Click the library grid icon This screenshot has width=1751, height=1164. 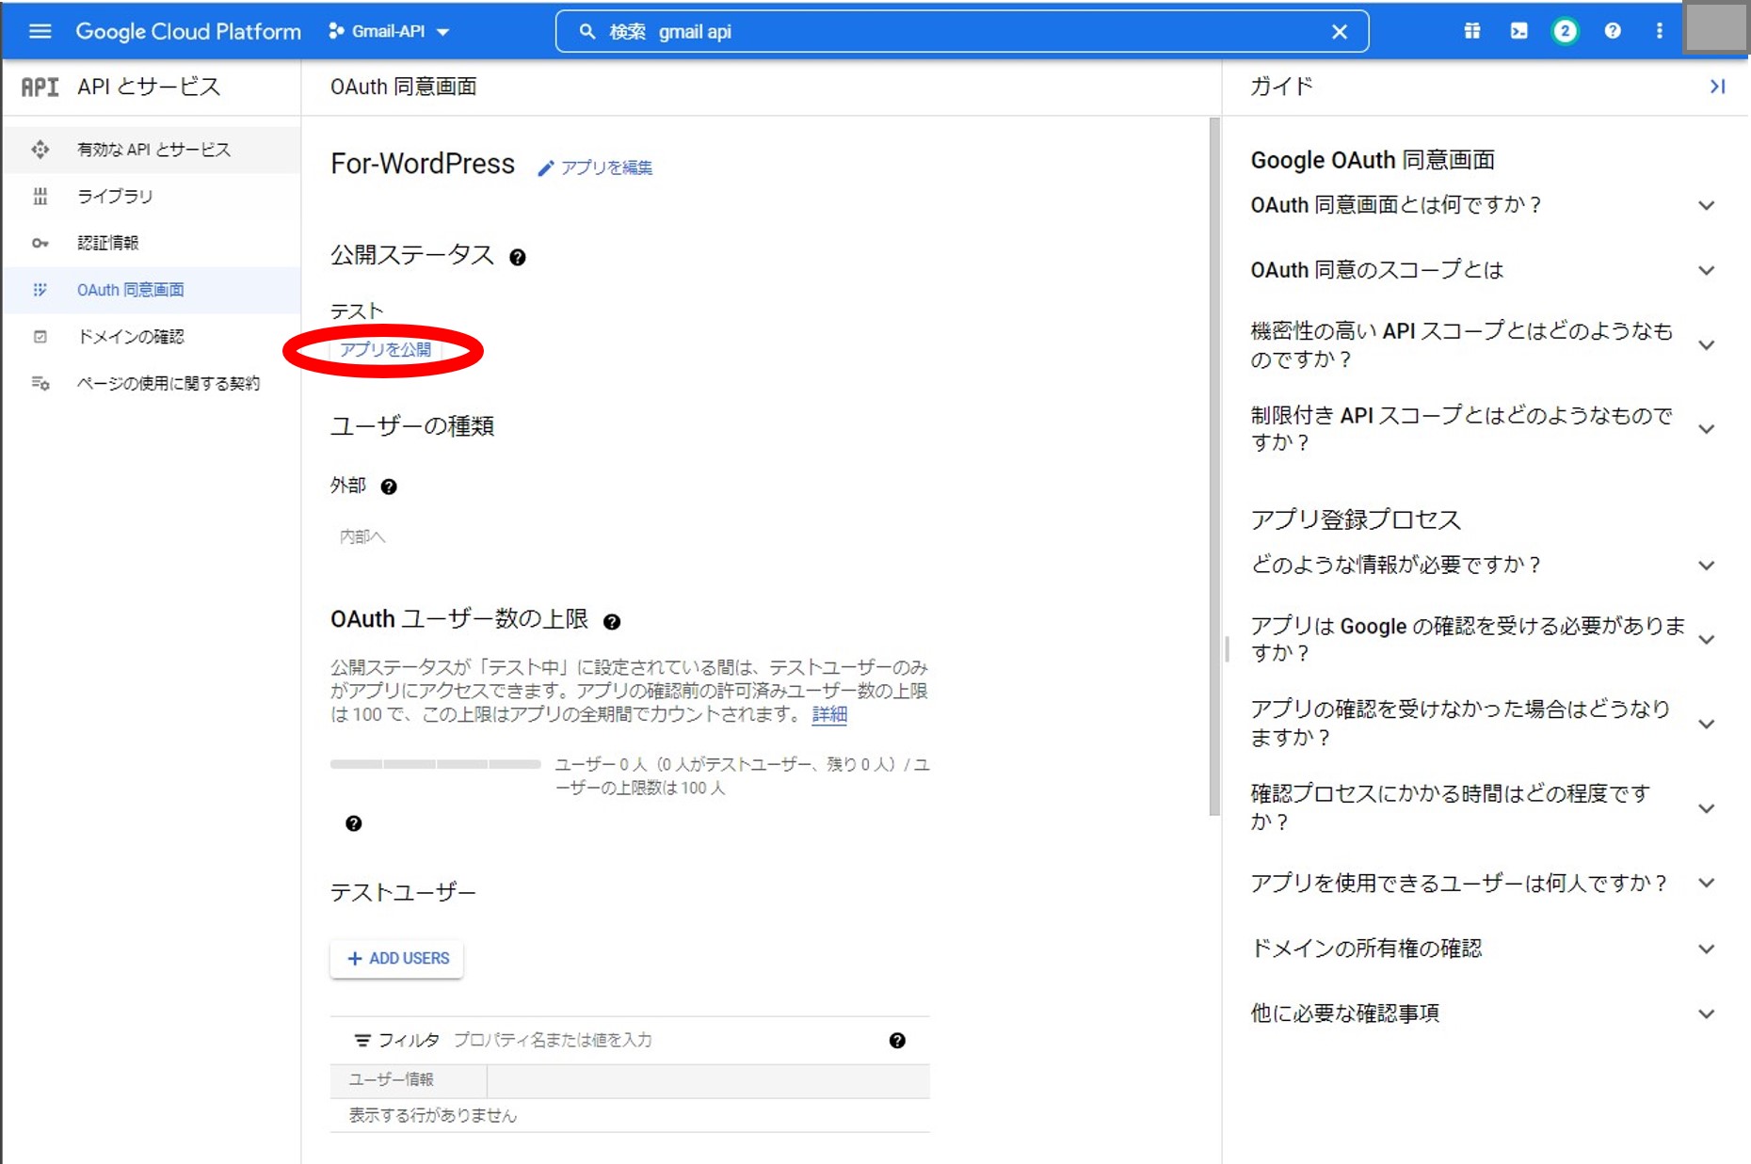(x=40, y=196)
